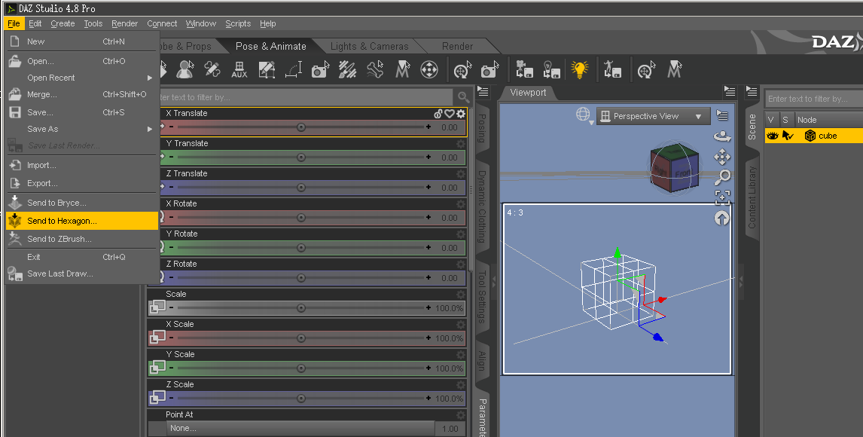863x437 pixels.
Task: Click the X Translate heart favorite icon
Action: click(450, 113)
